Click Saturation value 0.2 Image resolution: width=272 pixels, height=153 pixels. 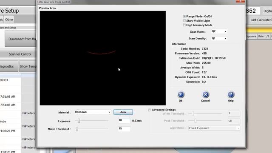click(x=204, y=82)
